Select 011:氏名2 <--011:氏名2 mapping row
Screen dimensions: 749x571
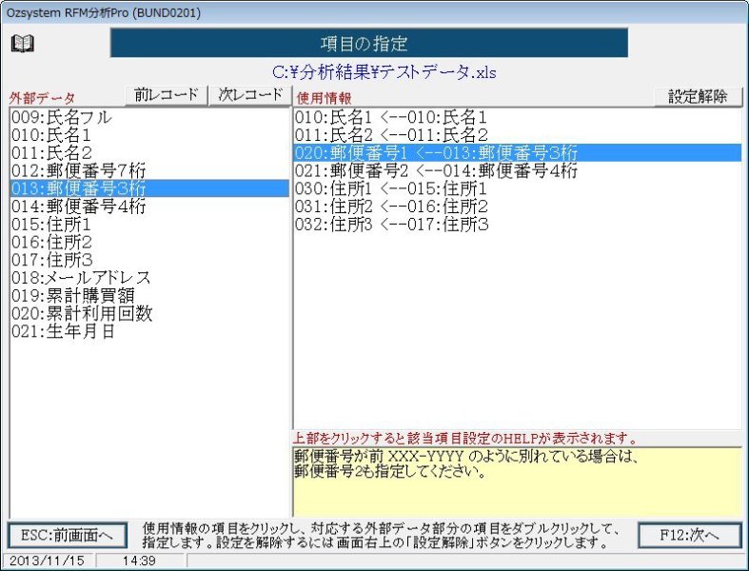pos(518,135)
